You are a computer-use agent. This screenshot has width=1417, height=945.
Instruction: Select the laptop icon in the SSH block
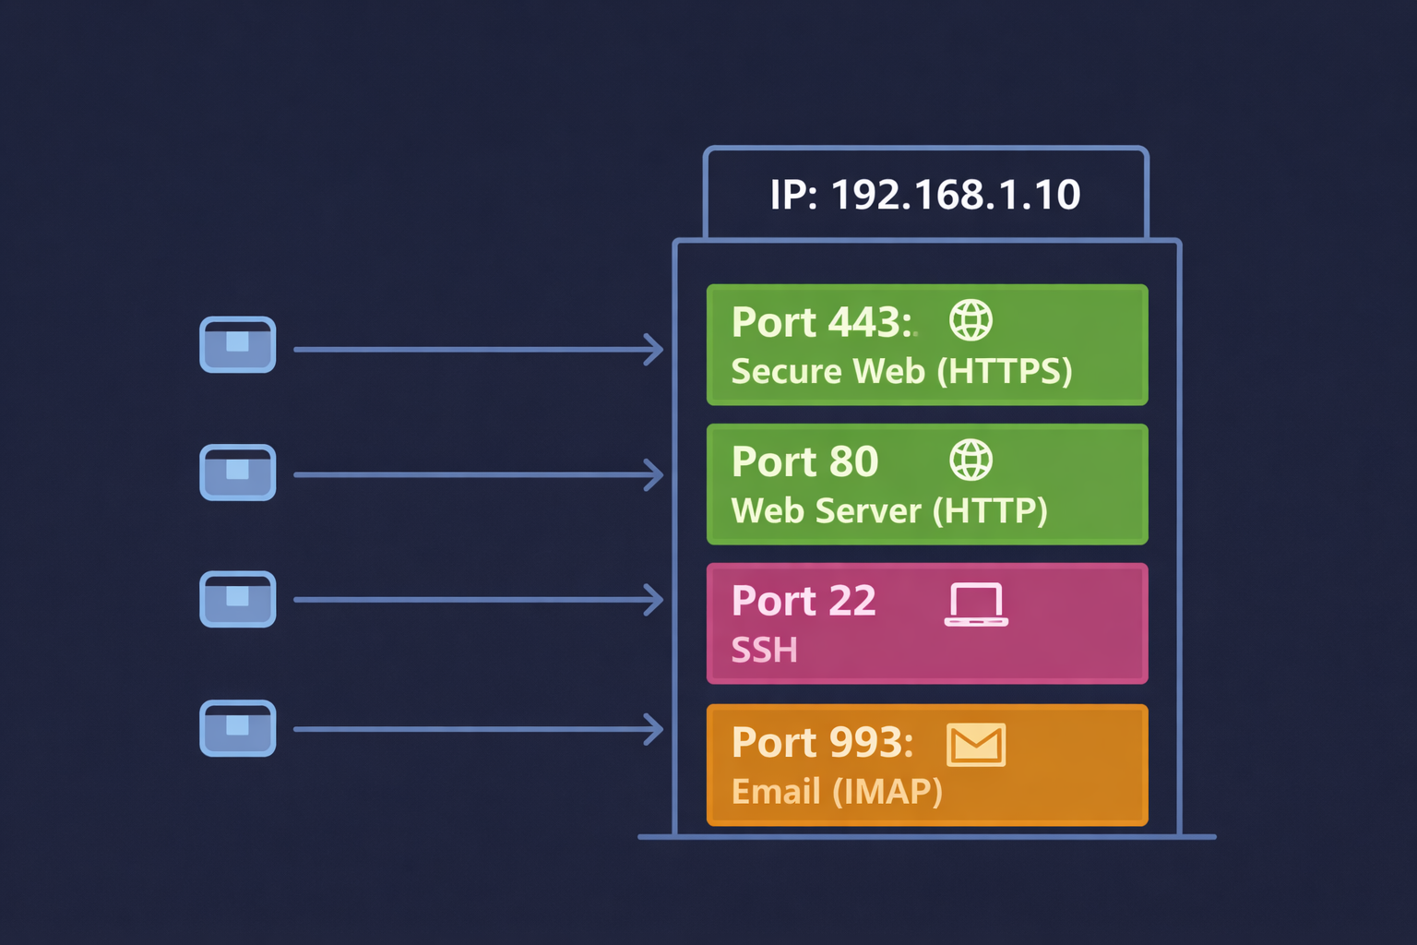[x=976, y=605]
